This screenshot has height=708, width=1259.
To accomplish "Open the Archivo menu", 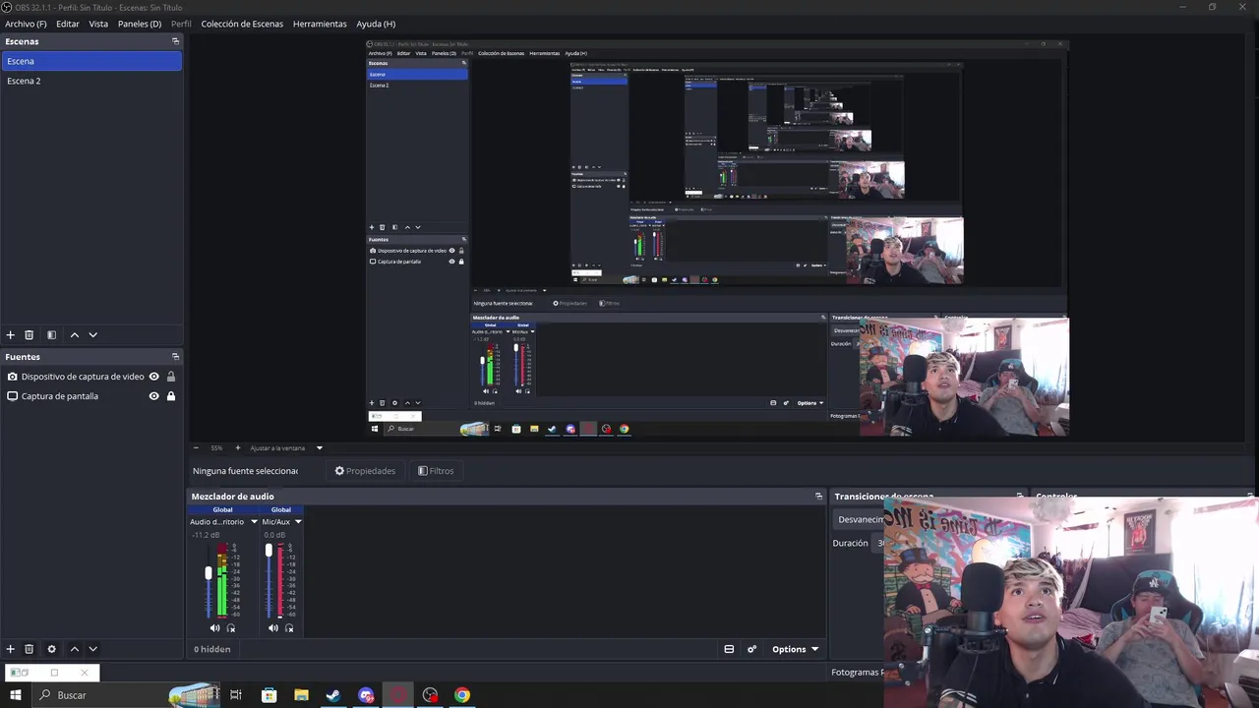I will [26, 24].
